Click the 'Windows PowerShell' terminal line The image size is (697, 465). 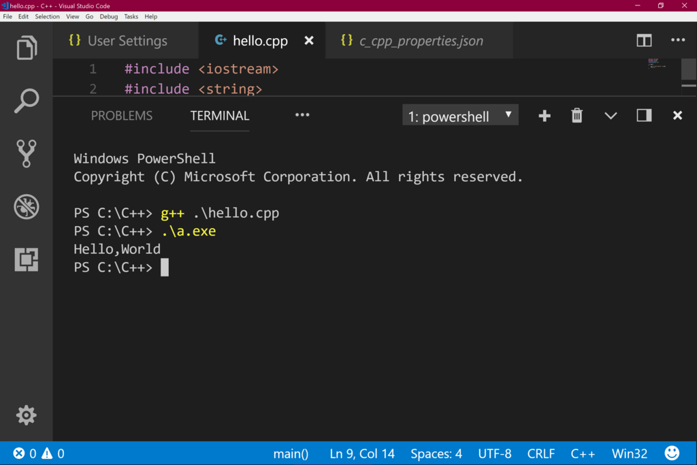[x=144, y=159]
